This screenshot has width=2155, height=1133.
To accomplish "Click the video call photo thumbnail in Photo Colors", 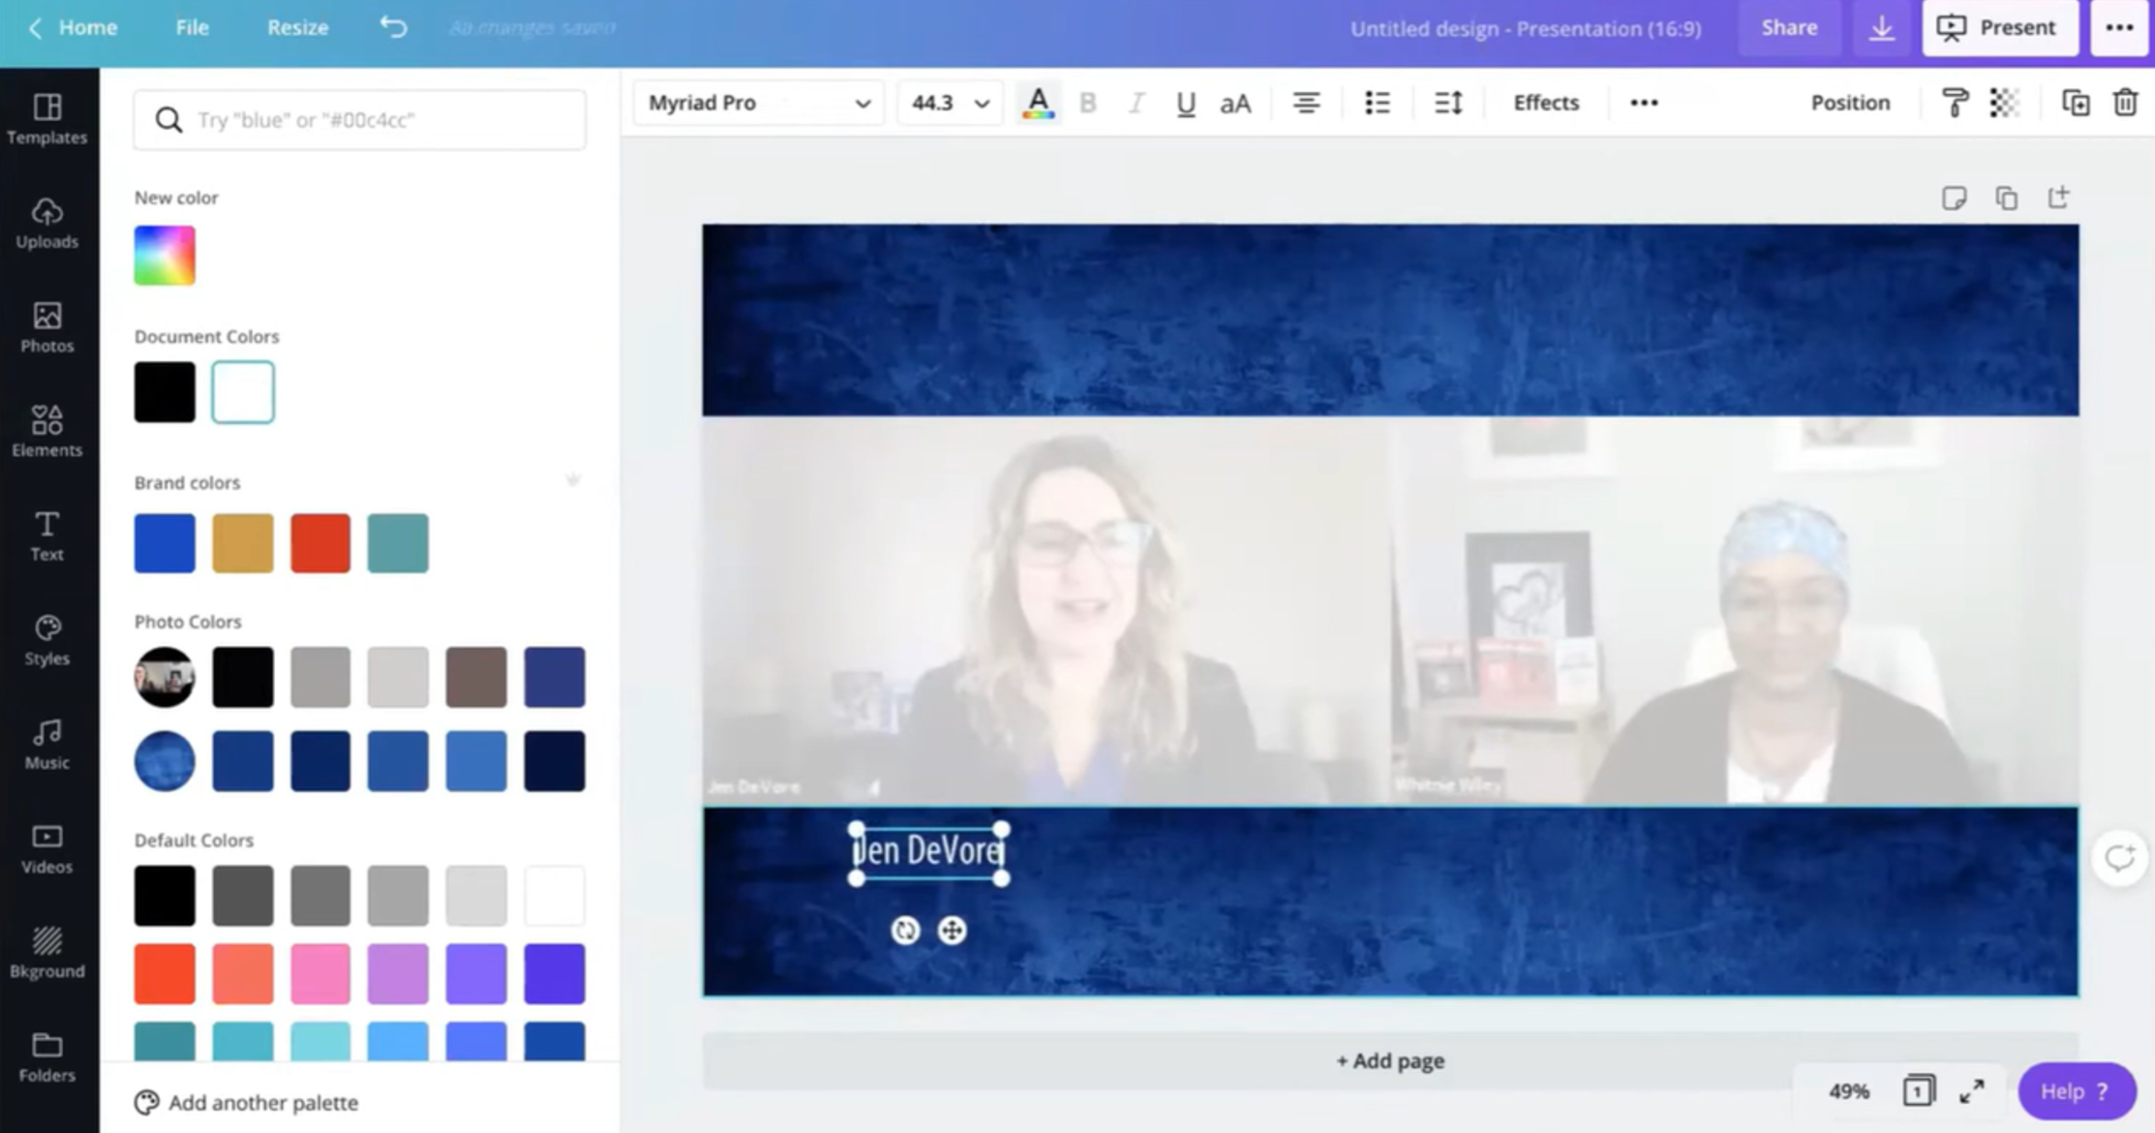I will [x=165, y=677].
